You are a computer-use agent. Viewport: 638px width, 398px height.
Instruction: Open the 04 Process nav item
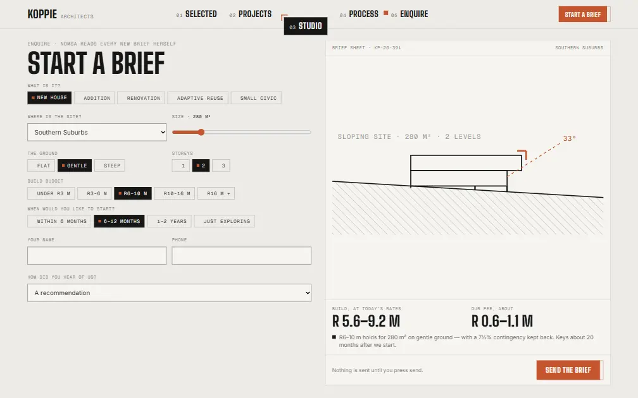(x=359, y=14)
